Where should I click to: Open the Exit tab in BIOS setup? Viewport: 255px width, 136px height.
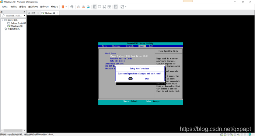(x=151, y=46)
